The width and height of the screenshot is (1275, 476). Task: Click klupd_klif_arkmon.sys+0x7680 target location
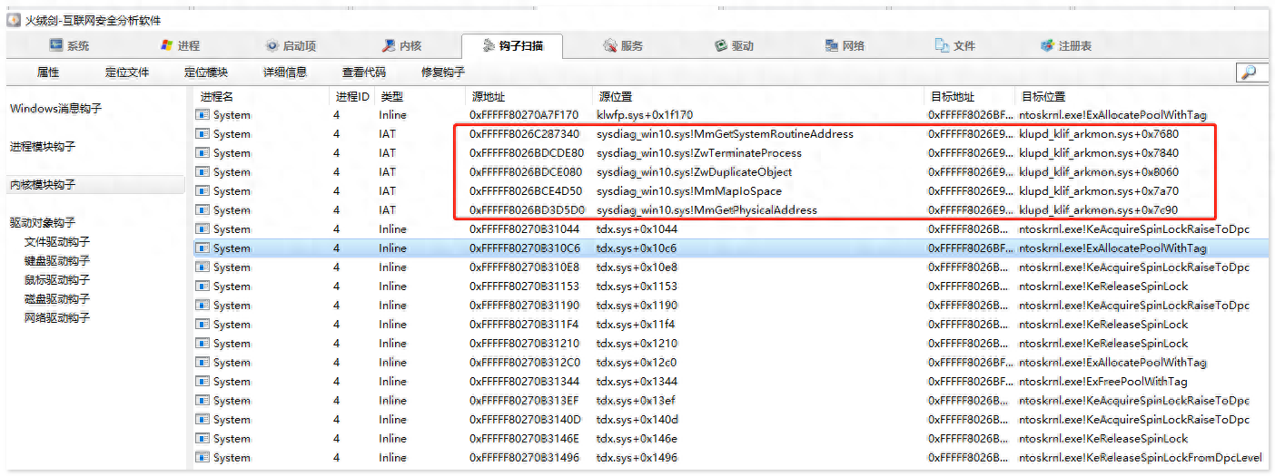click(1098, 134)
